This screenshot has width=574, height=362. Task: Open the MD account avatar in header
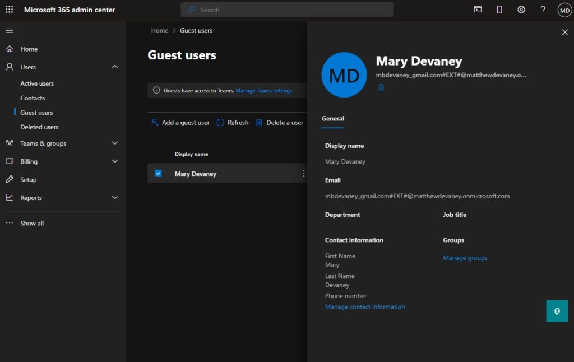coord(564,10)
